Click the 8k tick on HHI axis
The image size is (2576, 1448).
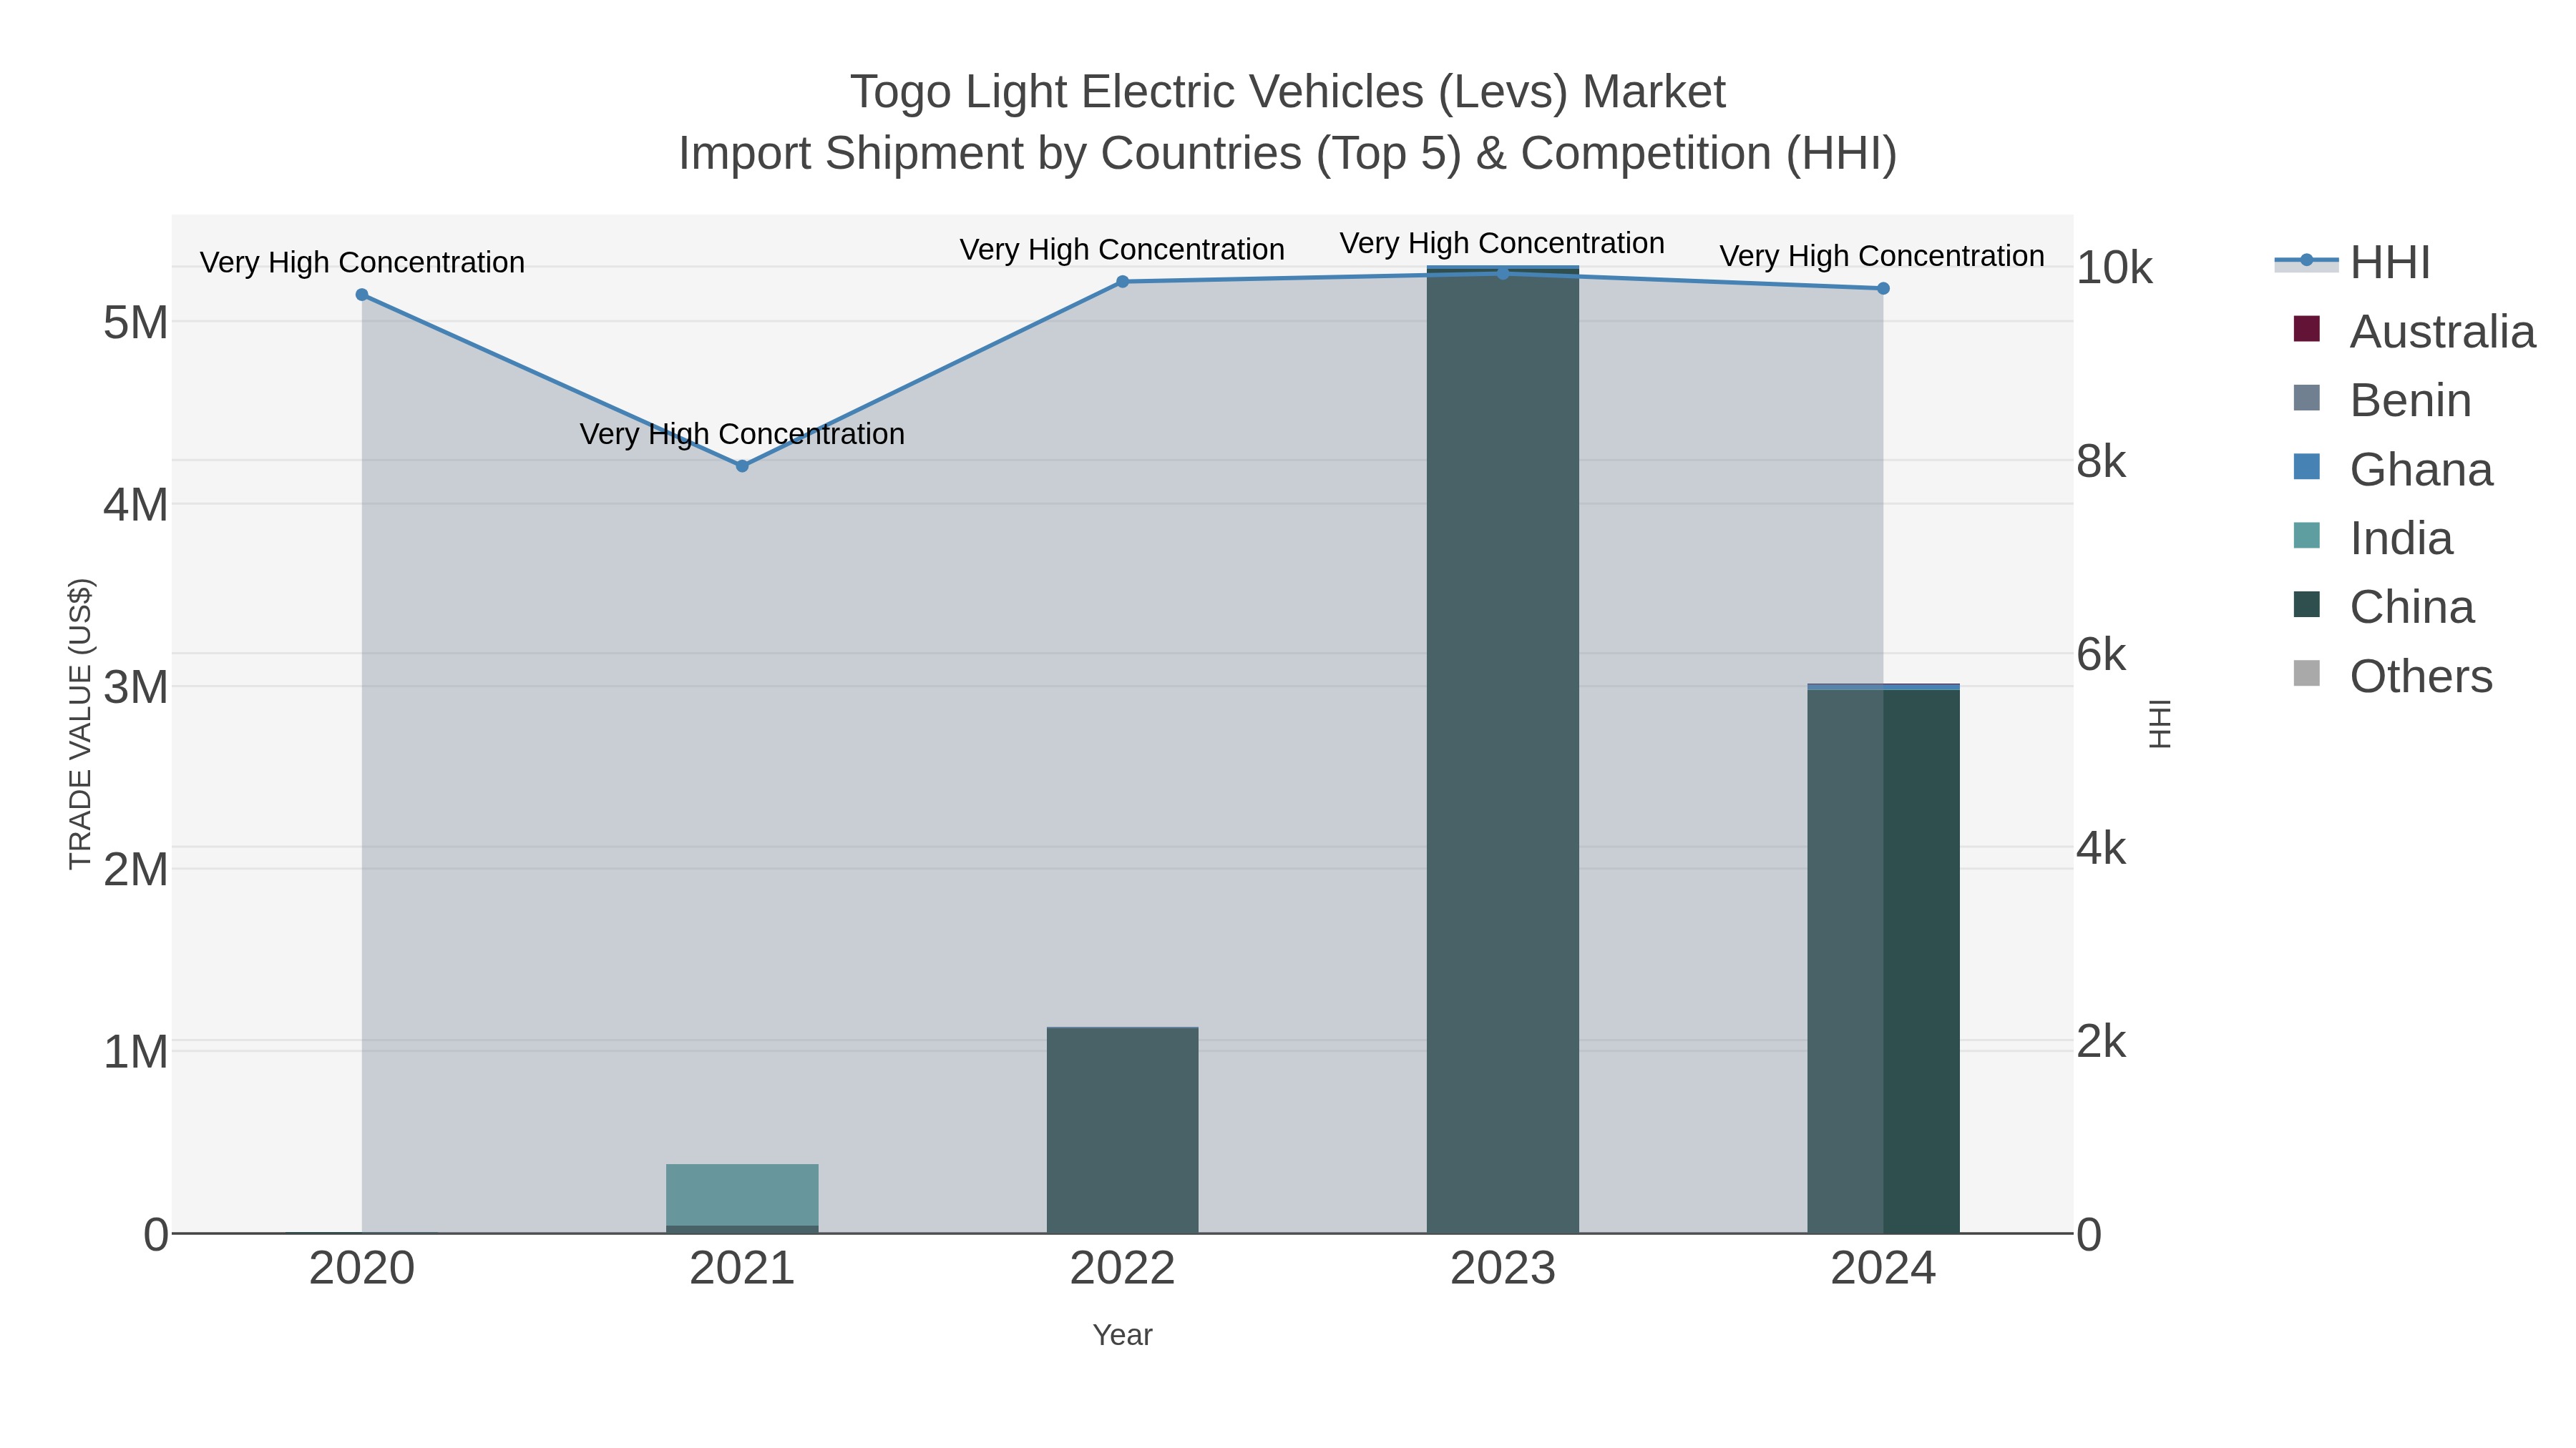click(x=2101, y=462)
